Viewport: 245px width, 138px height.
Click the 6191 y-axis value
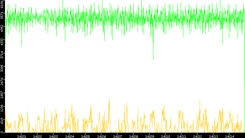pos(2,4)
